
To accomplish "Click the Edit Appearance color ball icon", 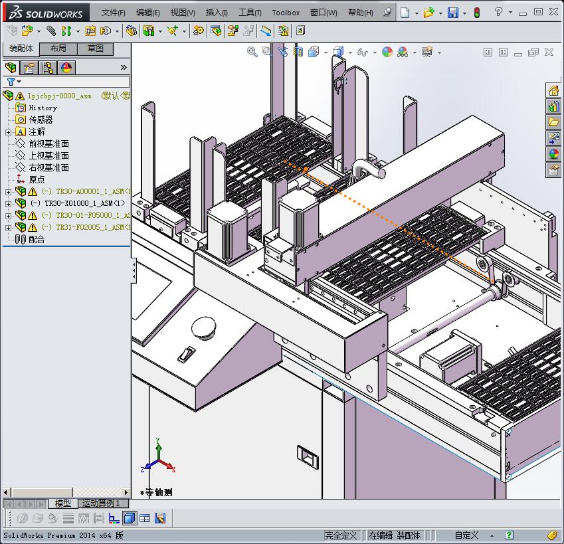I will [x=387, y=52].
